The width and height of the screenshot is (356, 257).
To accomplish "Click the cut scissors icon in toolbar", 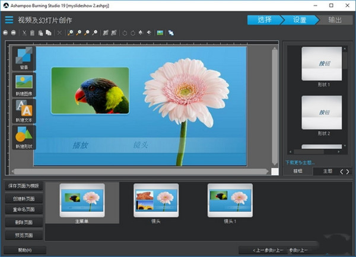I will coord(24,33).
